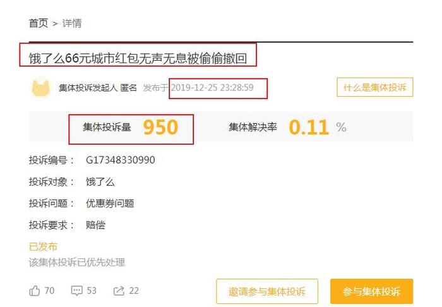Click 集体投诉量 950 figure
The image size is (442, 307).
(160, 127)
